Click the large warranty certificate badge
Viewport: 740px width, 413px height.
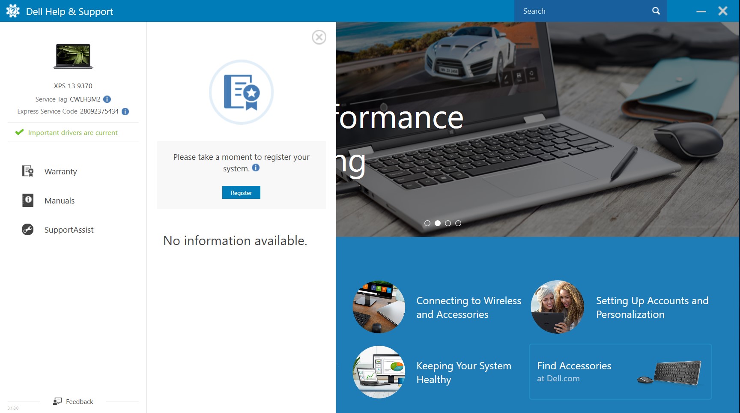242,92
